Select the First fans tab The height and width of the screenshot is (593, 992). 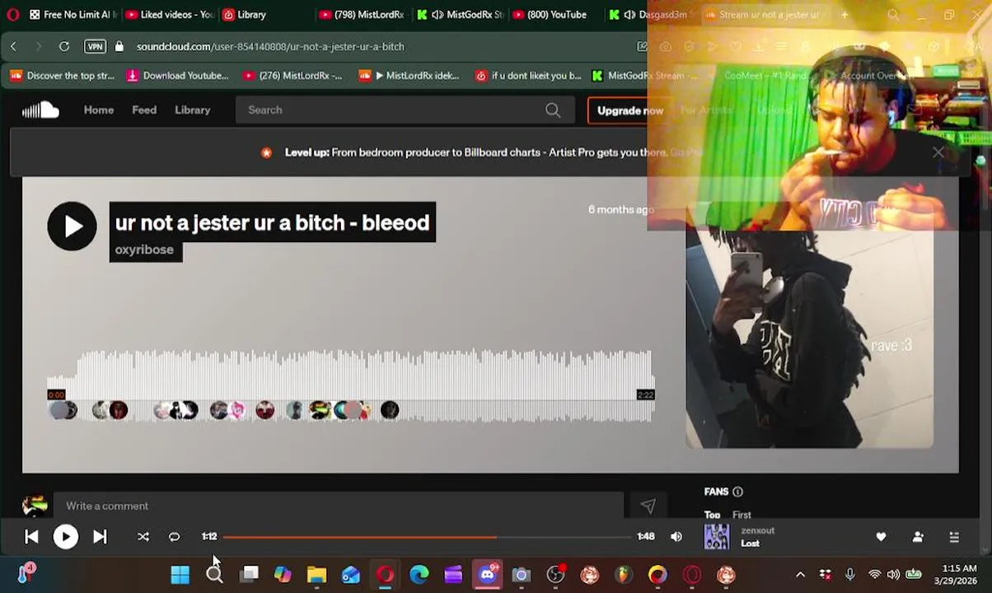click(742, 515)
